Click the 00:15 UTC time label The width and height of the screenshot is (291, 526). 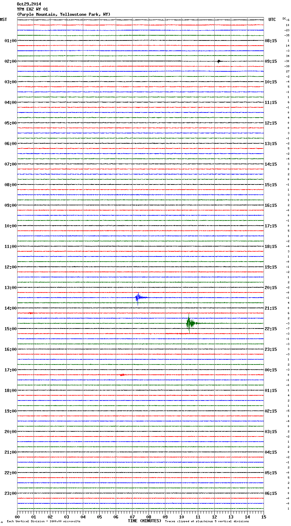[271, 370]
